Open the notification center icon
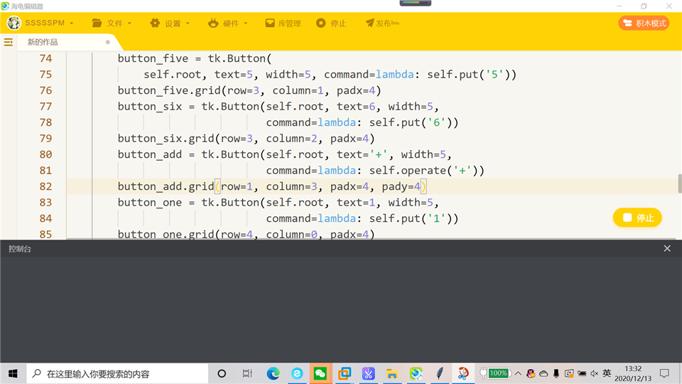The height and width of the screenshot is (384, 682). [664, 373]
